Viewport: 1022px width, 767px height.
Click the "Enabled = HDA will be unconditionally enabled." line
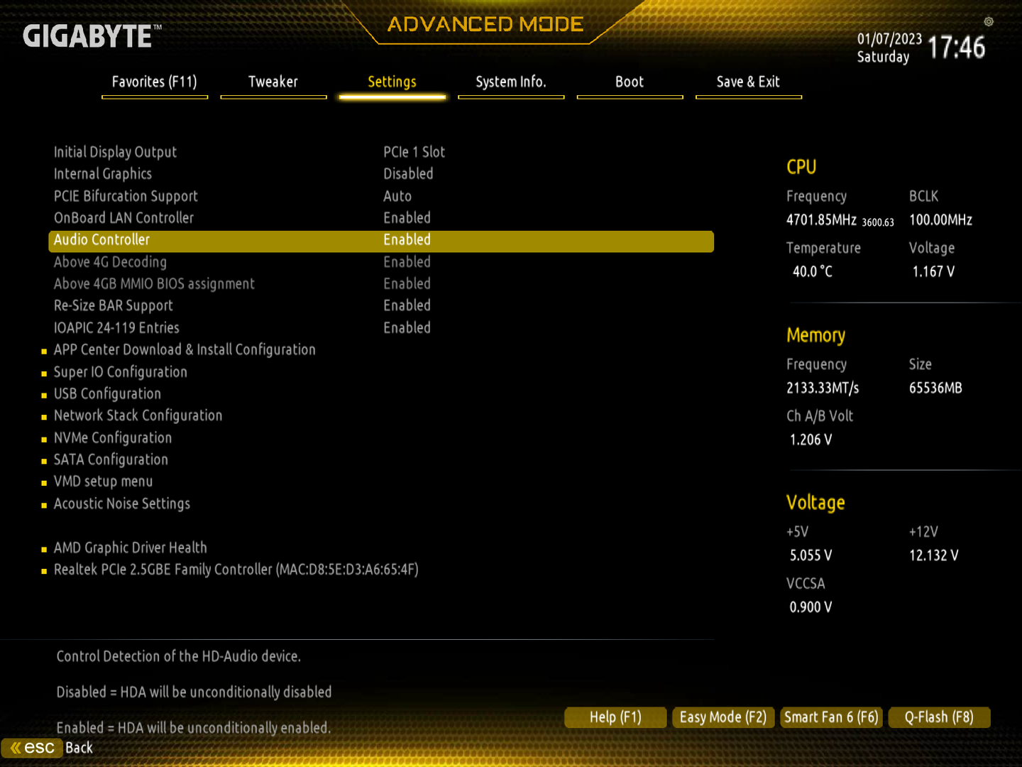194,728
